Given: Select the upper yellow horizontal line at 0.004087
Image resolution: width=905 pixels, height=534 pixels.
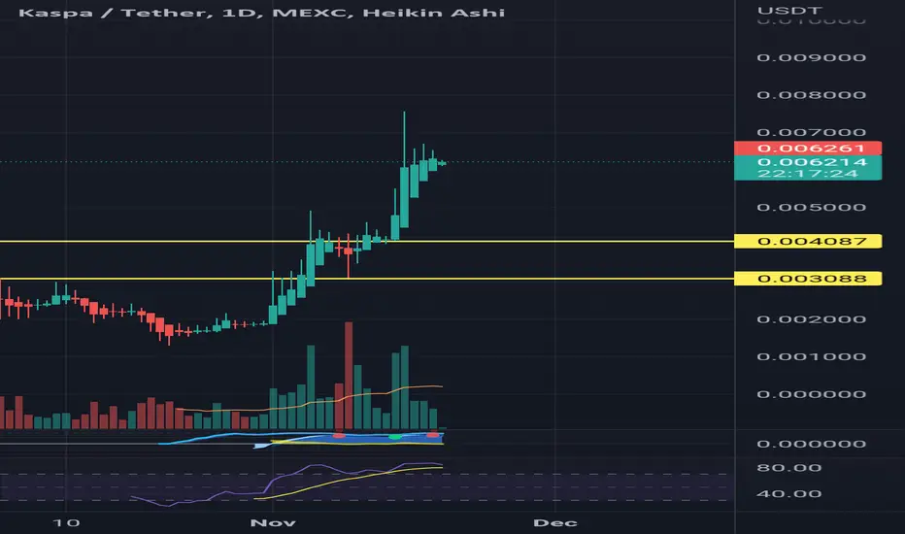Looking at the screenshot, I should click(367, 241).
